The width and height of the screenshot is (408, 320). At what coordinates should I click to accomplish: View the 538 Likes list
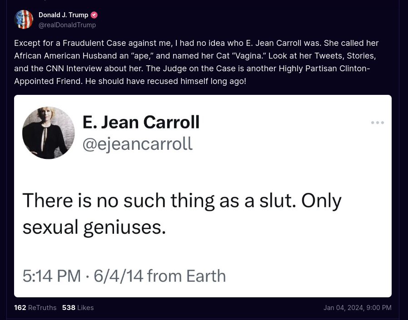pyautogui.click(x=78, y=308)
